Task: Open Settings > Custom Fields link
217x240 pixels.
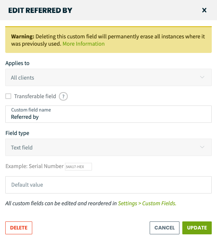Action: (147, 203)
